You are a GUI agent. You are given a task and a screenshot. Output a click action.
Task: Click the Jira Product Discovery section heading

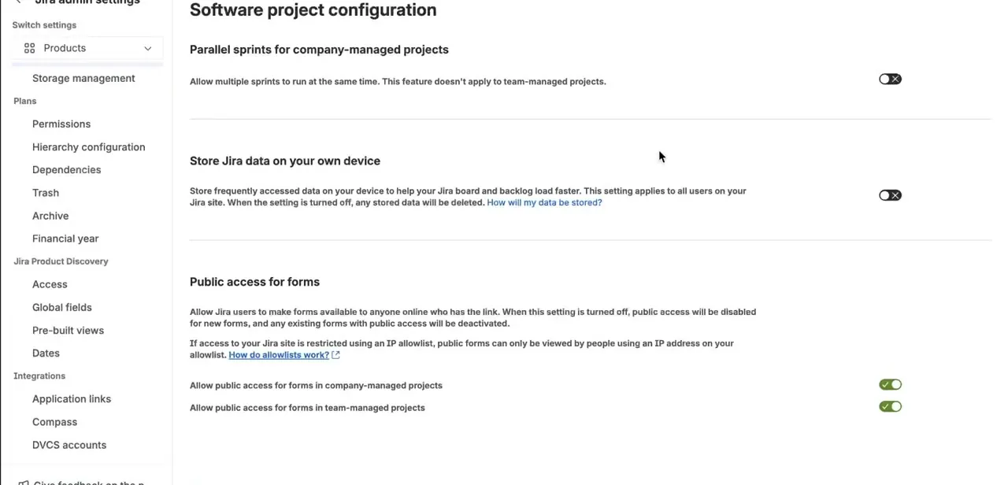tap(61, 261)
